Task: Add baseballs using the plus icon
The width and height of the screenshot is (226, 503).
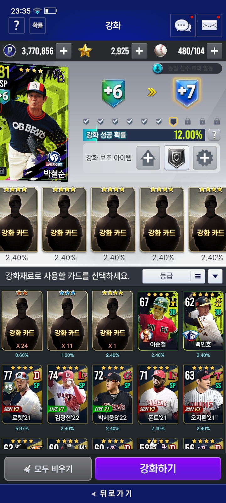Action: [x=214, y=51]
